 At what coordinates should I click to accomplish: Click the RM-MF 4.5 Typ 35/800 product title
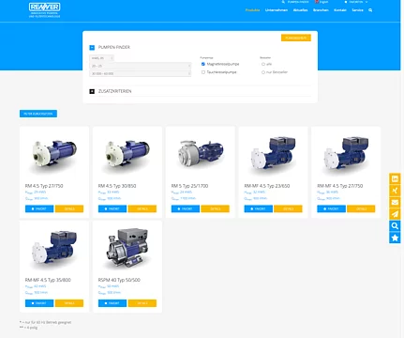coord(48,280)
